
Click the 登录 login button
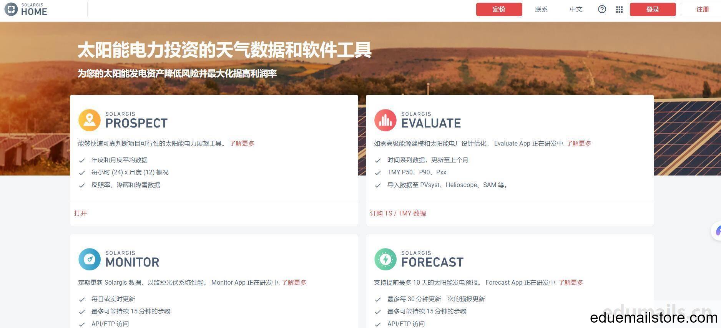tap(653, 10)
